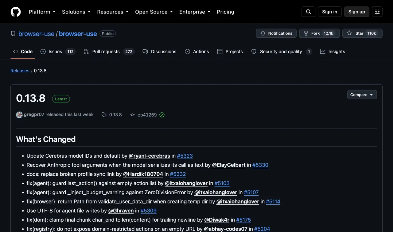Expand the Platform menu
Image resolution: width=393 pixels, height=232 pixels.
click(x=42, y=12)
